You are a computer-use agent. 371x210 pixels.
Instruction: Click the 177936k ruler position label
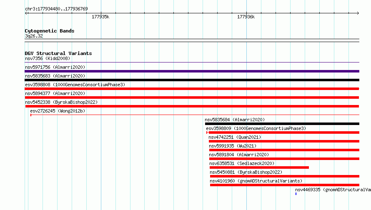[246, 17]
